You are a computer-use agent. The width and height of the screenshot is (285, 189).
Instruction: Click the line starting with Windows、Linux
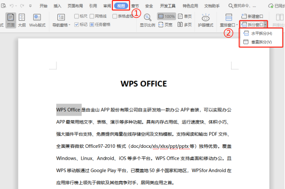pyautogui.click(x=144, y=158)
